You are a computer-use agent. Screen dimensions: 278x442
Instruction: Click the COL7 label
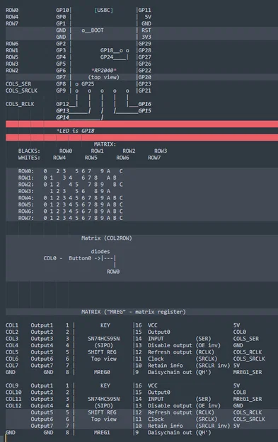coord(12,366)
